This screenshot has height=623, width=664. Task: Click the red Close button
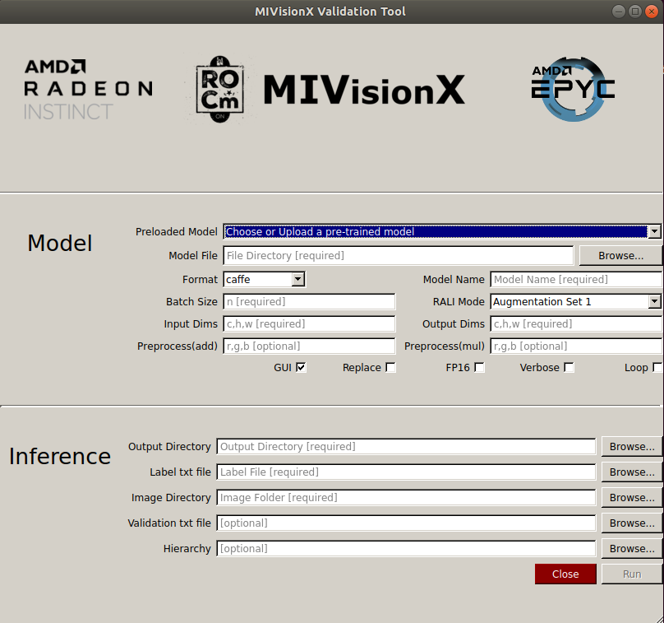tap(565, 574)
